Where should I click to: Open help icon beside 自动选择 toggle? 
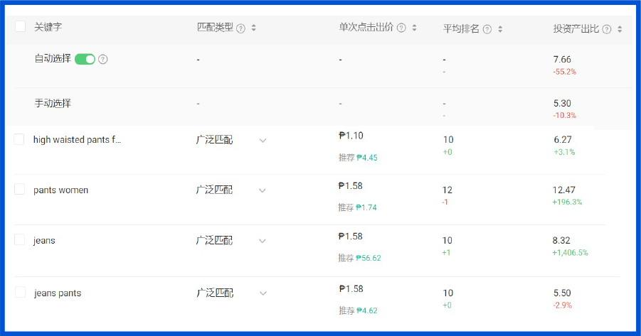pyautogui.click(x=103, y=59)
